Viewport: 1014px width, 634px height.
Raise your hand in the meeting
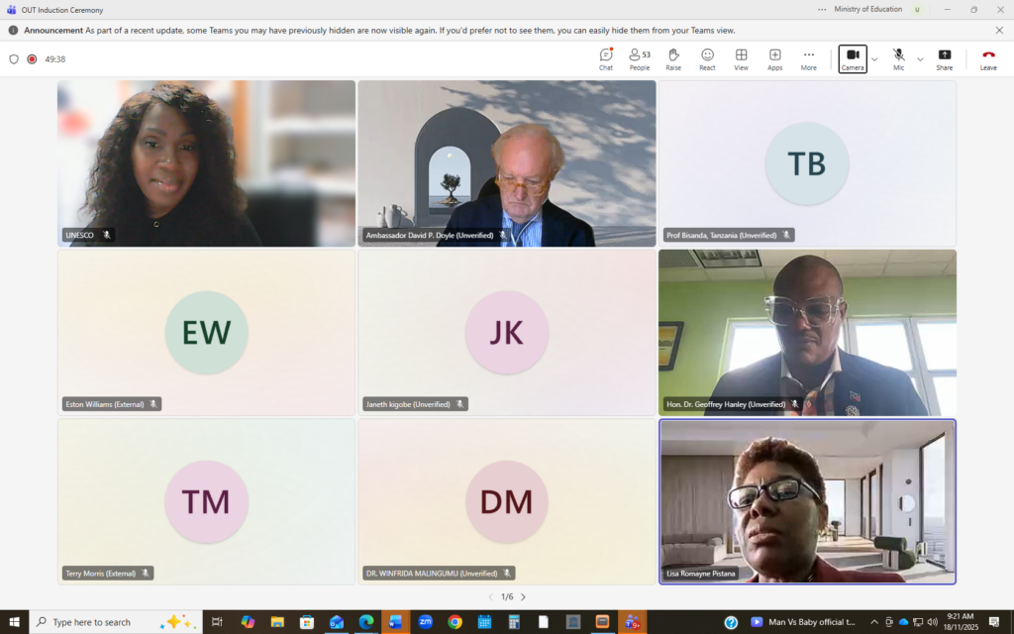pyautogui.click(x=673, y=58)
